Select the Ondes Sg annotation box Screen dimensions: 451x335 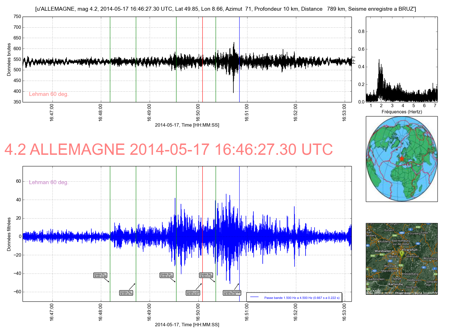click(x=206, y=275)
